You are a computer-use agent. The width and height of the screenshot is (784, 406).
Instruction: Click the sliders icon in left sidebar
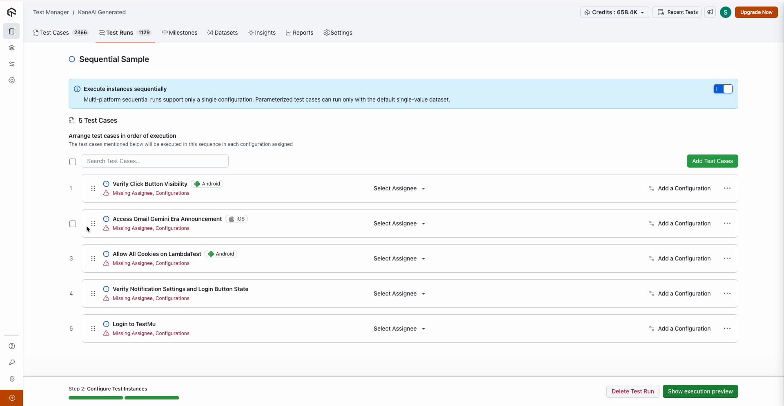pyautogui.click(x=12, y=64)
